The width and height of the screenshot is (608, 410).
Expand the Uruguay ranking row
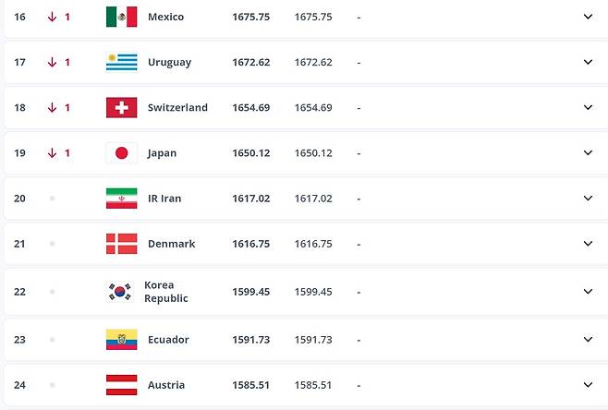pos(588,62)
